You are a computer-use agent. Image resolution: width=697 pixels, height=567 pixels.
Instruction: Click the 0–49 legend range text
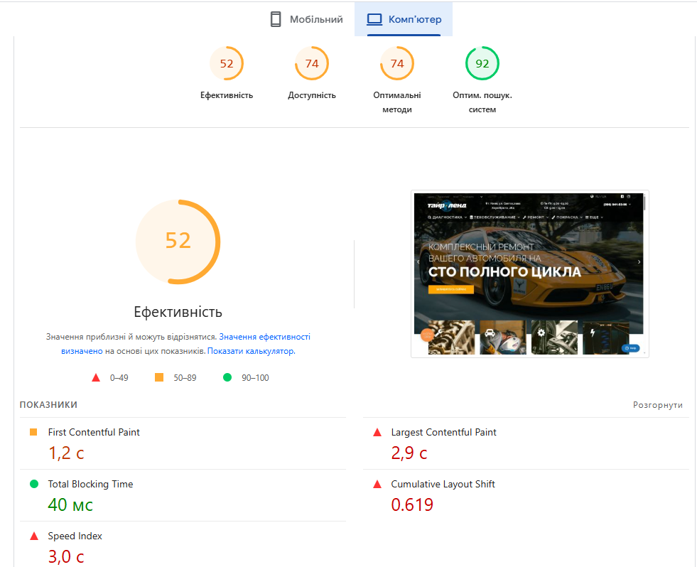[x=119, y=377]
